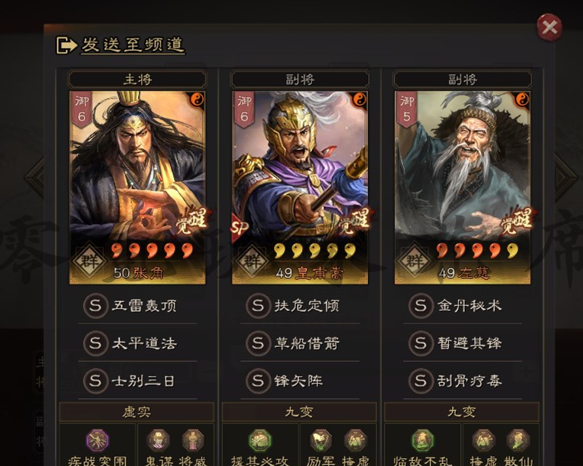This screenshot has height=466, width=583.
Task: Close the team detail popup
Action: [x=550, y=27]
